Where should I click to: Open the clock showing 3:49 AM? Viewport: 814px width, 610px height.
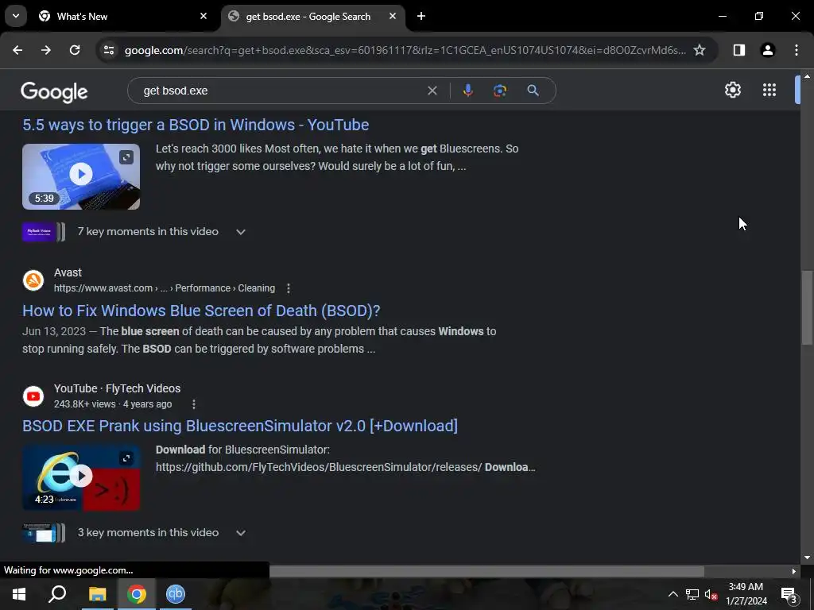point(746,594)
